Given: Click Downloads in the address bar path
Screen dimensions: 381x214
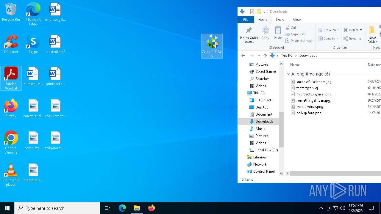Looking at the screenshot, I should (x=308, y=56).
